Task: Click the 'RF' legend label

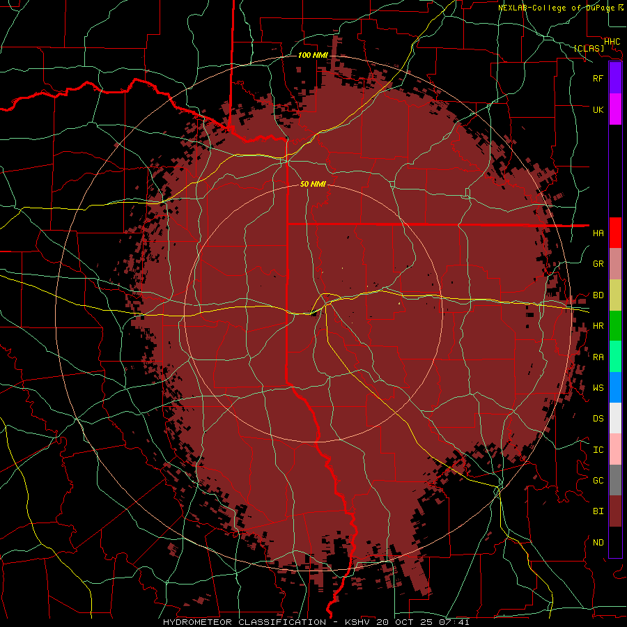Action: pyautogui.click(x=598, y=78)
